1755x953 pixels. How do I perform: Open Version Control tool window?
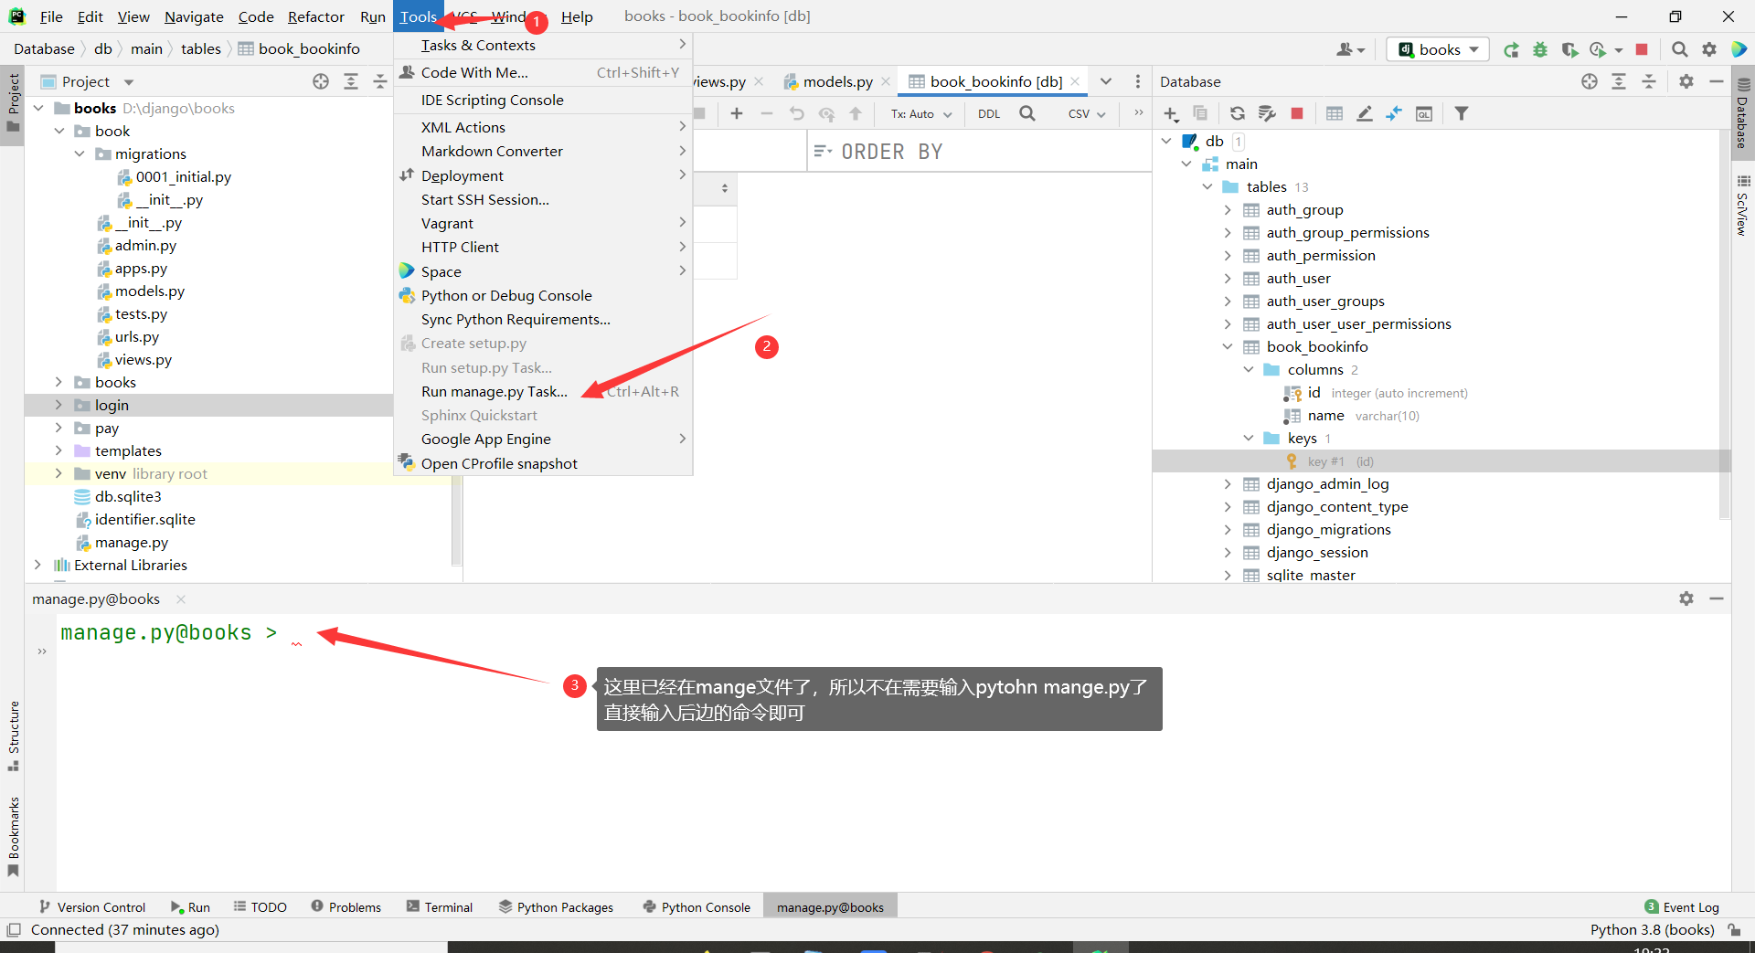tap(92, 906)
